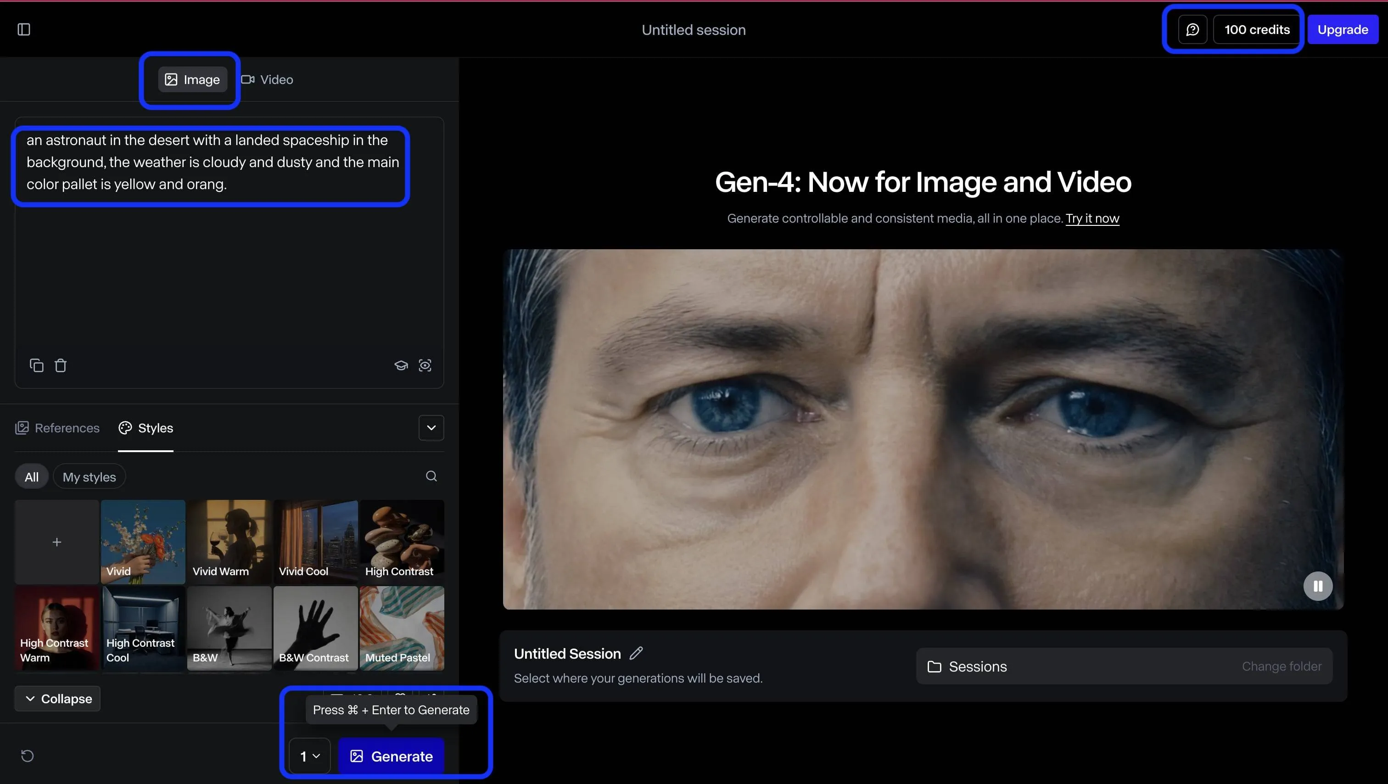Expand chevron beside Styles tab
This screenshot has height=784, width=1388.
431,428
